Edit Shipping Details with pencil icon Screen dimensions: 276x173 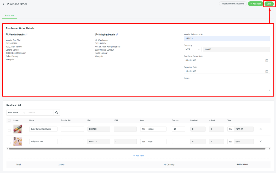click(117, 34)
